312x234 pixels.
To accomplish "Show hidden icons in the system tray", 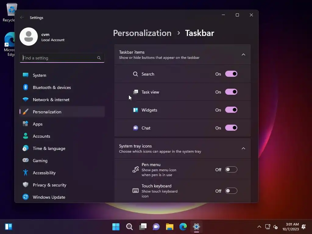I will pos(259,227).
